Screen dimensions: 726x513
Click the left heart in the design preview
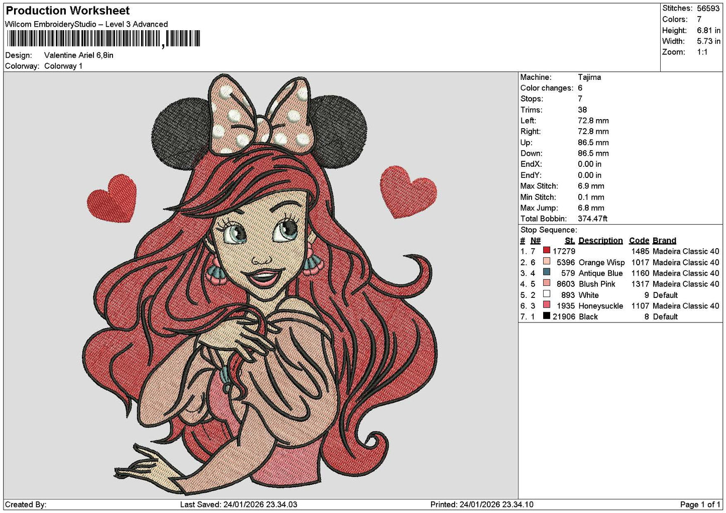(x=113, y=198)
